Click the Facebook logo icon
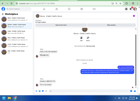The height and width of the screenshot is (101, 140). (x=3, y=9)
